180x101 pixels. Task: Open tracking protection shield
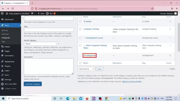(x=32, y=9)
